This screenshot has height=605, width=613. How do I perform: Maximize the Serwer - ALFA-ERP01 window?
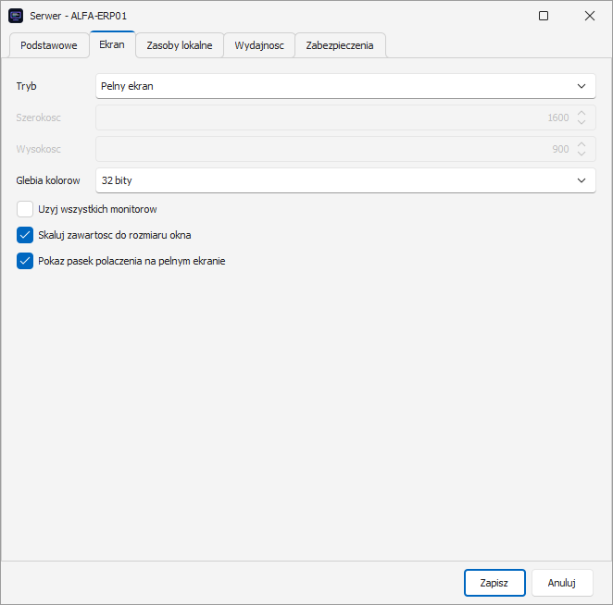(x=544, y=16)
